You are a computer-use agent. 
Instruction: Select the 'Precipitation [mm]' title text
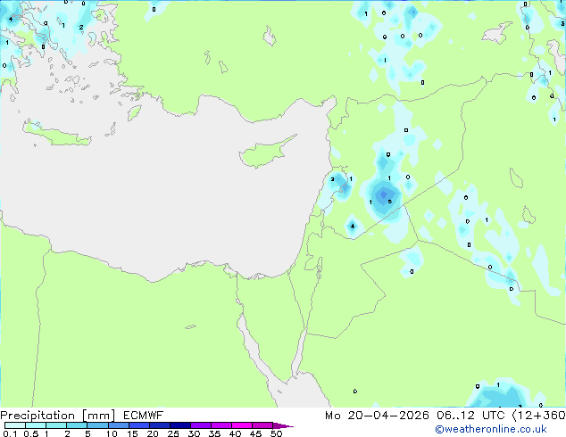(58, 416)
